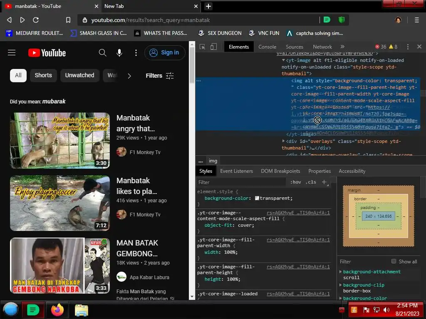
Task: Open Brave Shields icon in address bar
Action: coord(342,20)
